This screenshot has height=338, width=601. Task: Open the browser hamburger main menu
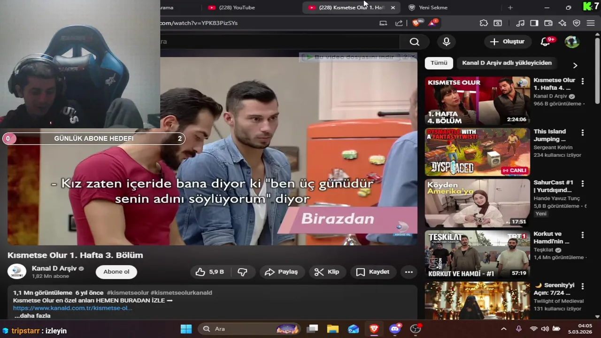591,23
